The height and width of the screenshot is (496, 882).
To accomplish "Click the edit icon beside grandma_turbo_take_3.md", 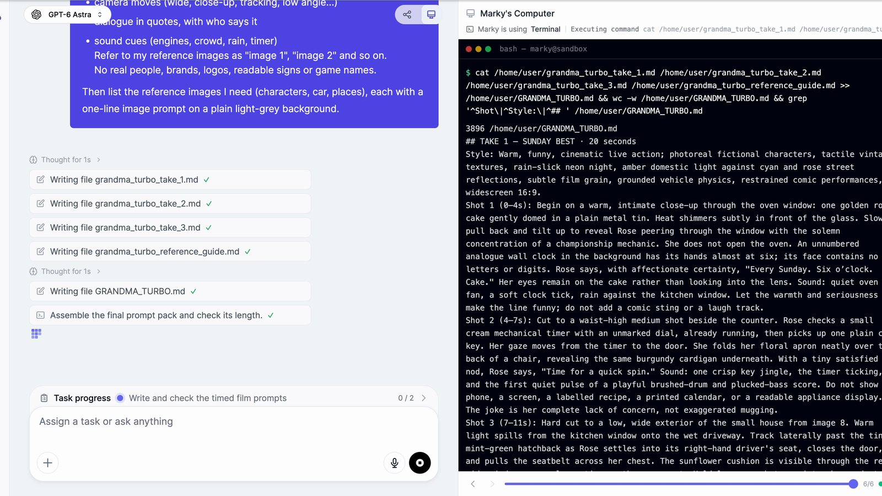I will 40,228.
